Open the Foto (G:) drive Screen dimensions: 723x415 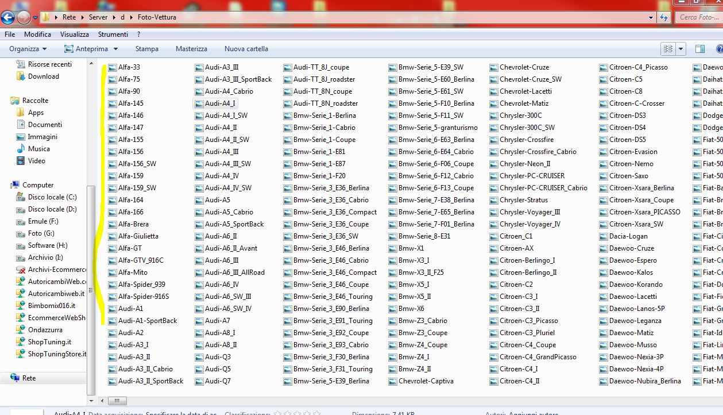[x=41, y=233]
